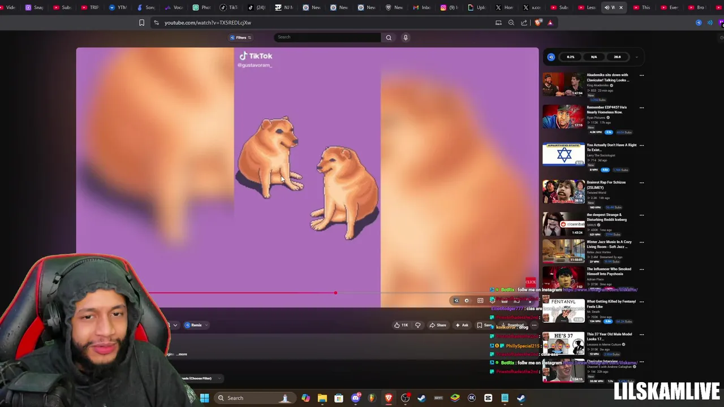Click the vidIQ round logo in sidebar panel
Viewport: 724px width, 407px height.
click(x=551, y=57)
